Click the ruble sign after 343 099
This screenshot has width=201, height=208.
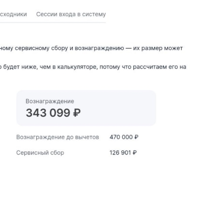[77, 113]
